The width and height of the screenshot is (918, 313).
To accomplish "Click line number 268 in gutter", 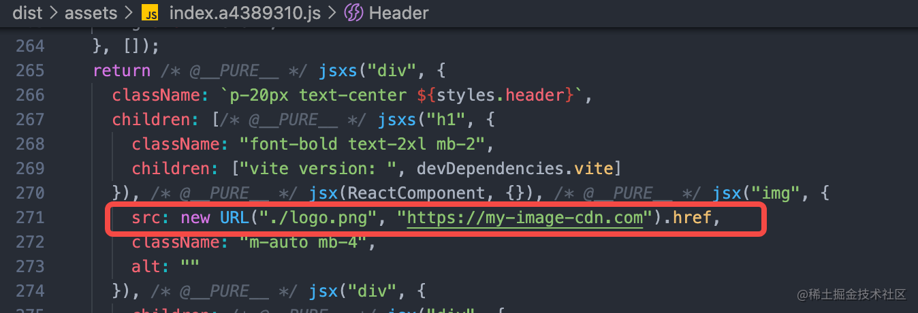I will 29,144.
